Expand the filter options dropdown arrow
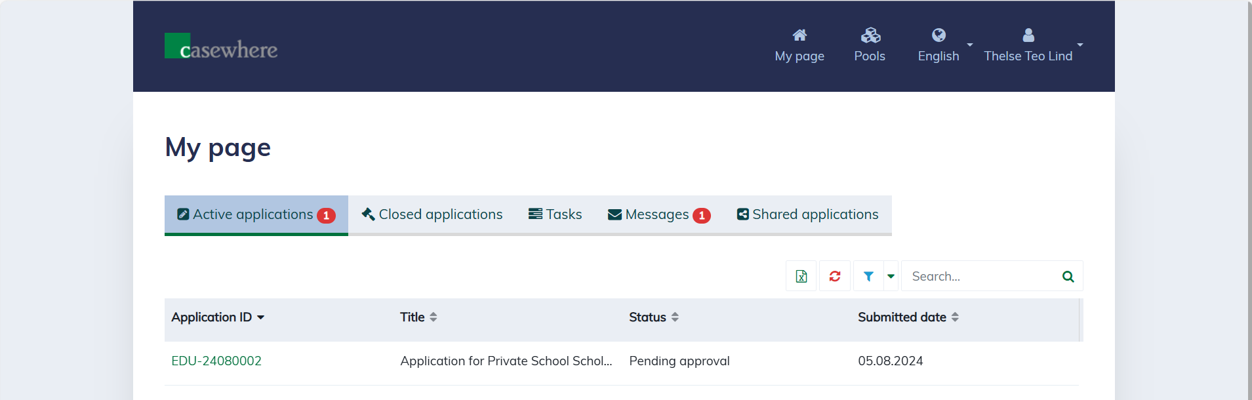Image resolution: width=1252 pixels, height=400 pixels. click(x=891, y=276)
